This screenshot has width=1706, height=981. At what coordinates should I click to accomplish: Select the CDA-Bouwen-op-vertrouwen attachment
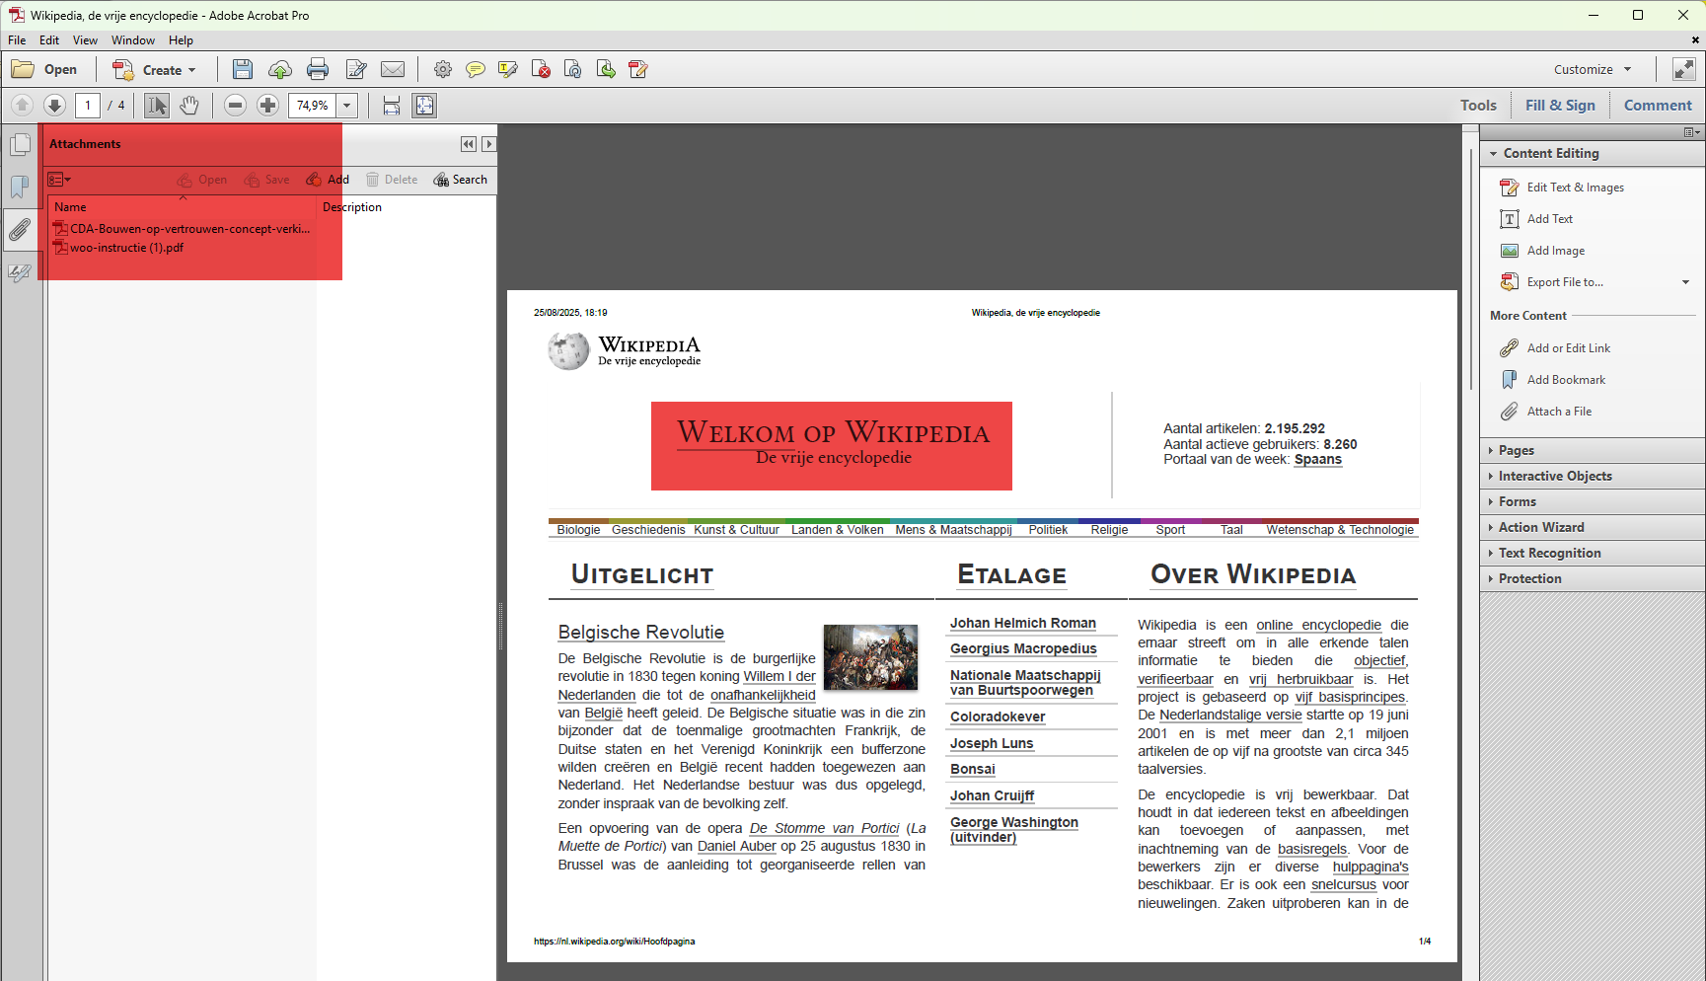tap(182, 229)
